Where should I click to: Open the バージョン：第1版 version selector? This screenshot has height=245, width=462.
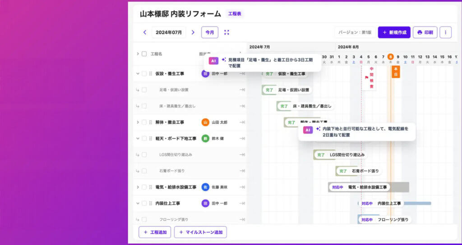click(x=355, y=32)
